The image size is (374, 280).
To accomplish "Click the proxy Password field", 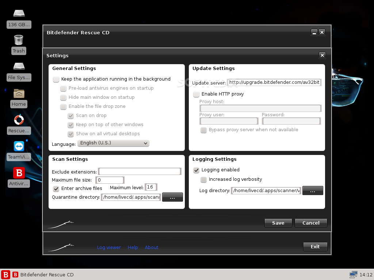I will 291,121.
